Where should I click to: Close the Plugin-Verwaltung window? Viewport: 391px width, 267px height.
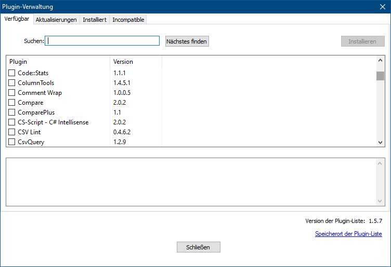pos(383,7)
